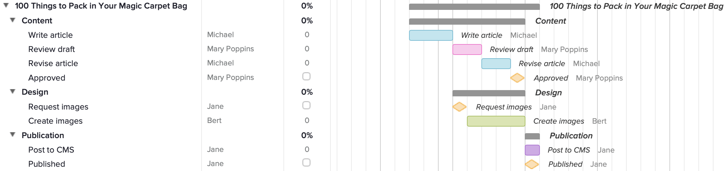
Task: Collapse the Content group triangle
Action: click(13, 20)
